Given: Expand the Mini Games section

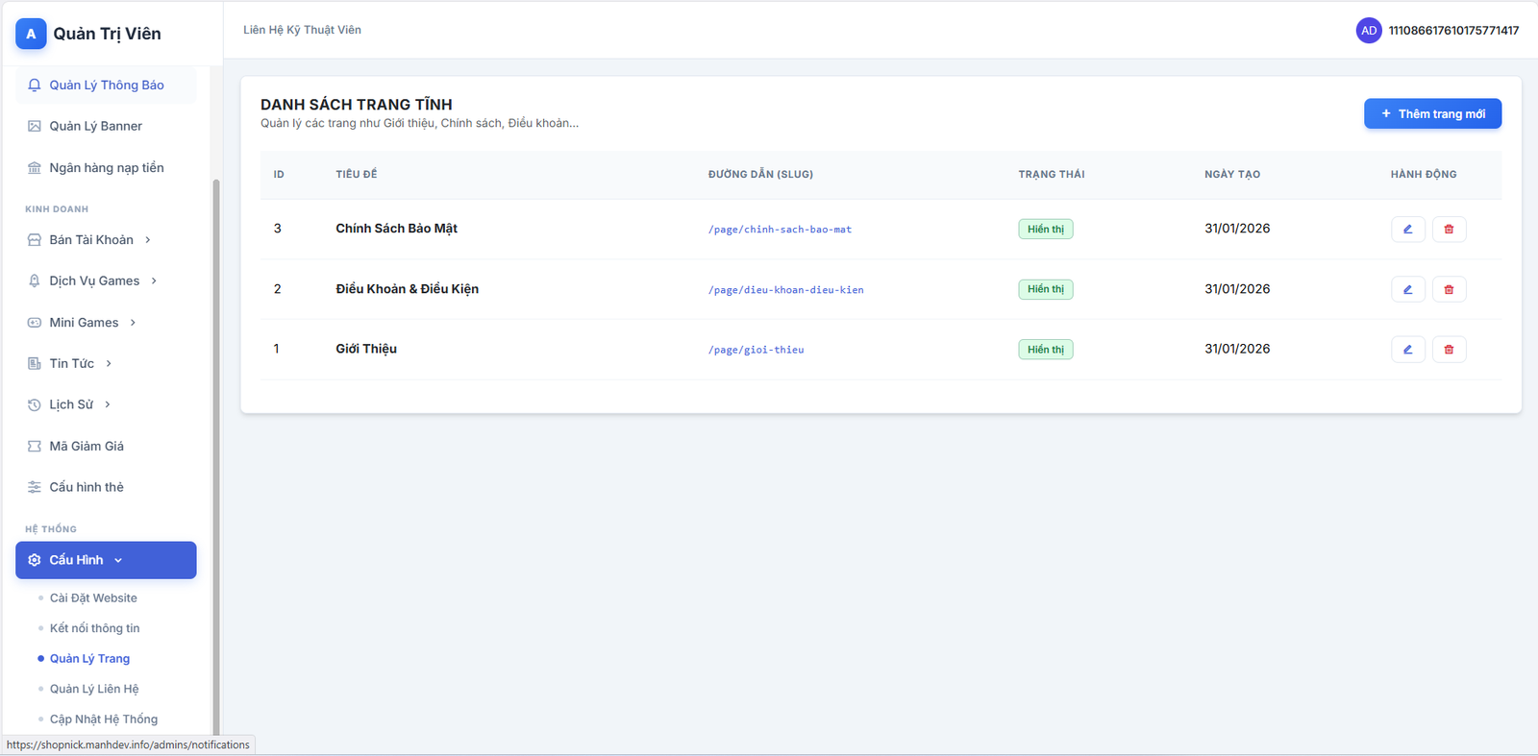Looking at the screenshot, I should tap(84, 323).
